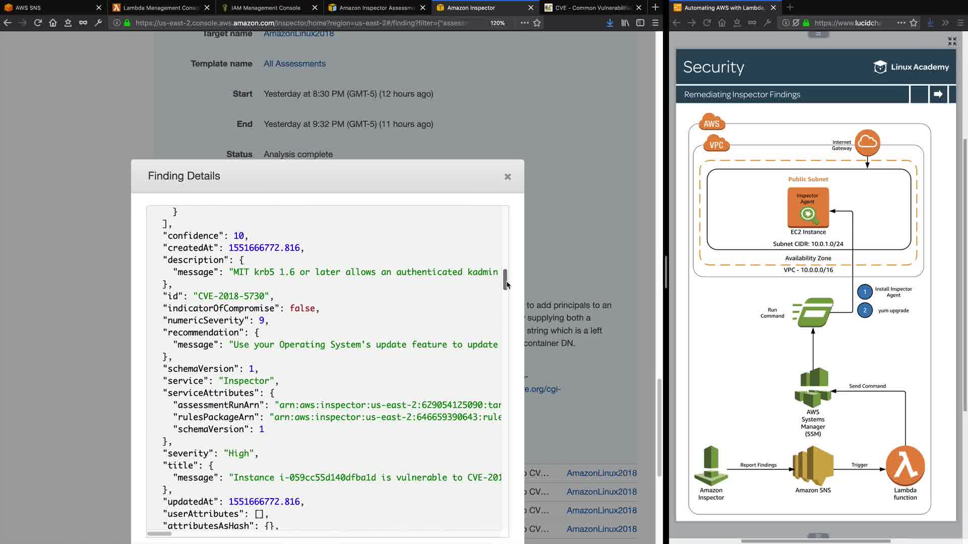This screenshot has width=968, height=544.
Task: Reload the Amazon Inspector page
Action: [38, 23]
